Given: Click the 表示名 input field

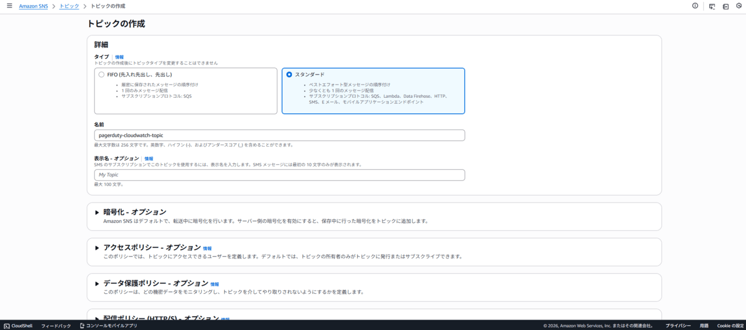Looking at the screenshot, I should tap(279, 175).
